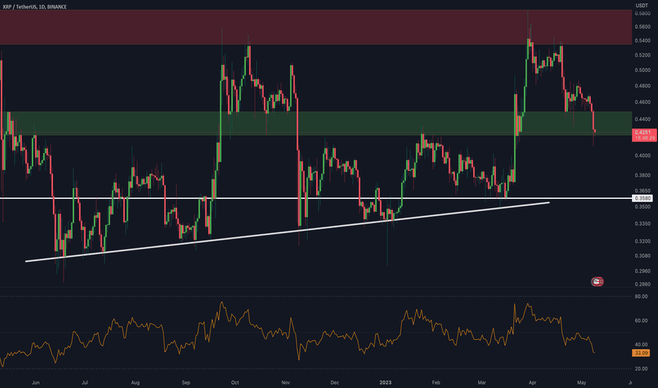
Task: Click the 0.3200 price axis label
Action: (x=642, y=241)
